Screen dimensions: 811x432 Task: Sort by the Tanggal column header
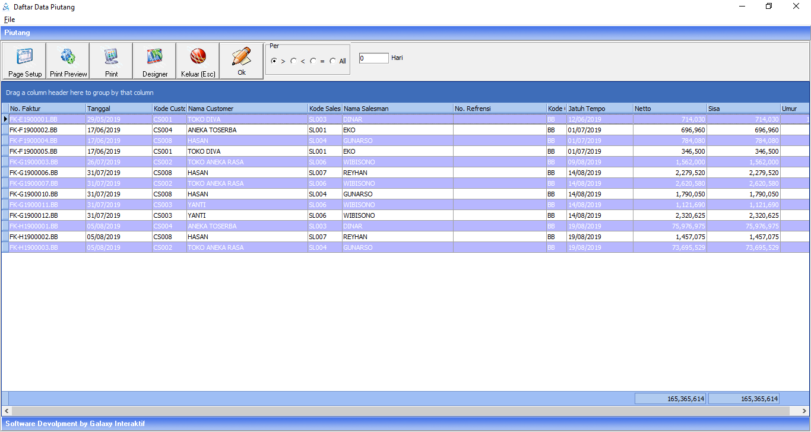119,109
